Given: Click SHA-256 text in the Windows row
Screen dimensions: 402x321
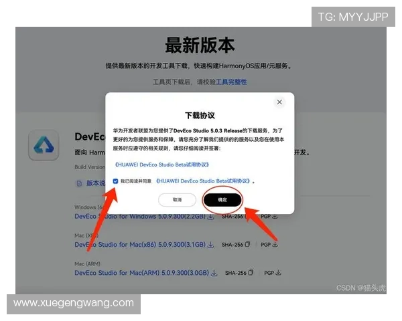Looking at the screenshot, I should [232, 217].
